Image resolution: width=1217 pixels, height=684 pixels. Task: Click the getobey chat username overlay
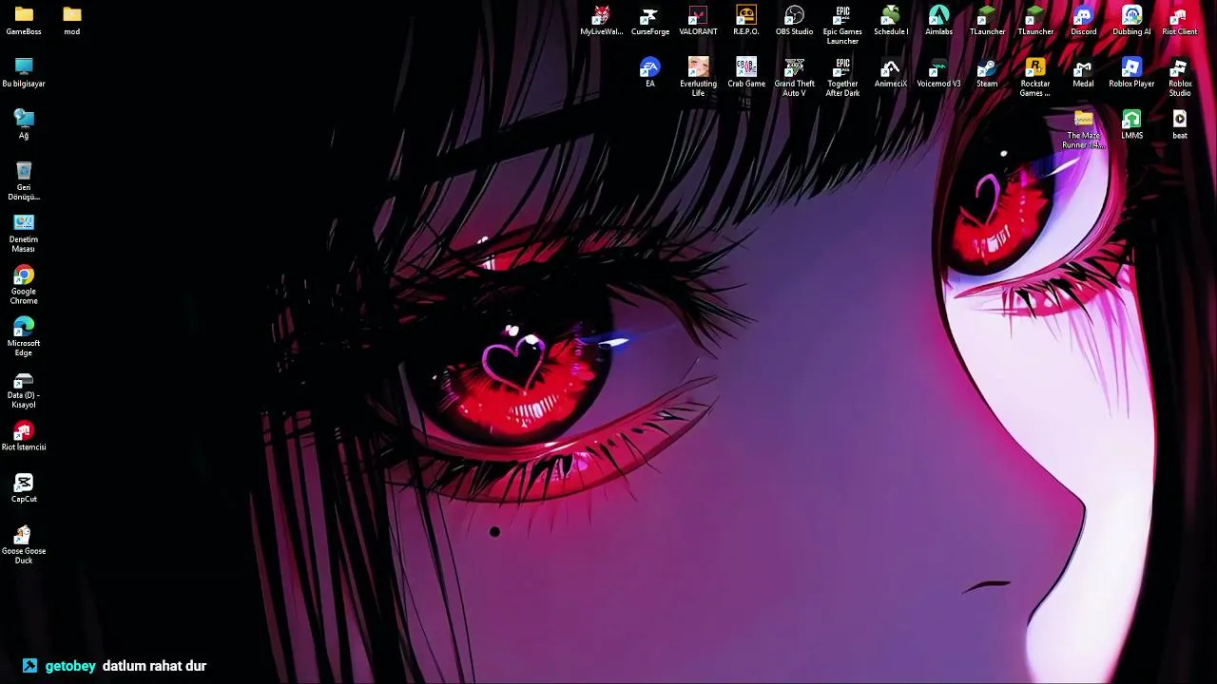pos(70,666)
